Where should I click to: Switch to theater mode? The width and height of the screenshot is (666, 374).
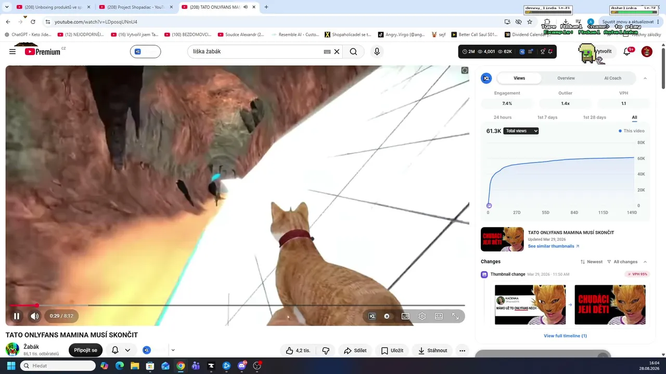439,316
